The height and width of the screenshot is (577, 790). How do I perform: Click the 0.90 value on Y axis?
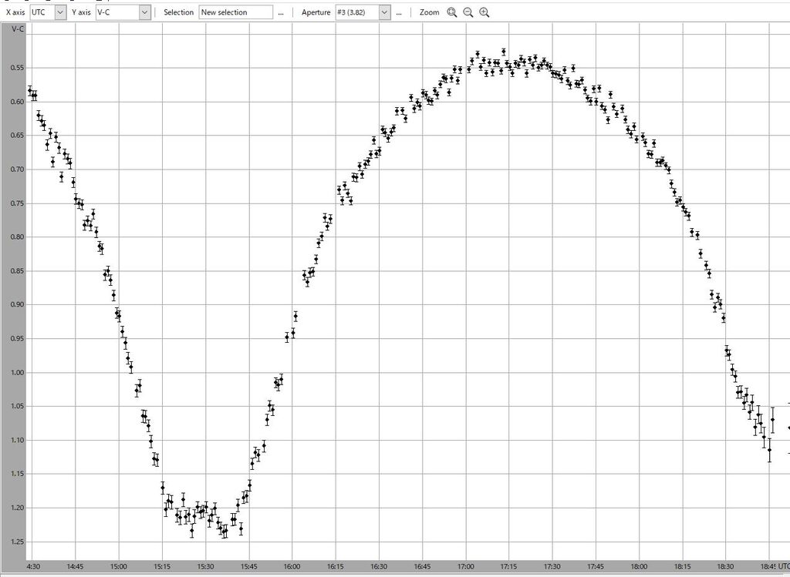(x=17, y=304)
